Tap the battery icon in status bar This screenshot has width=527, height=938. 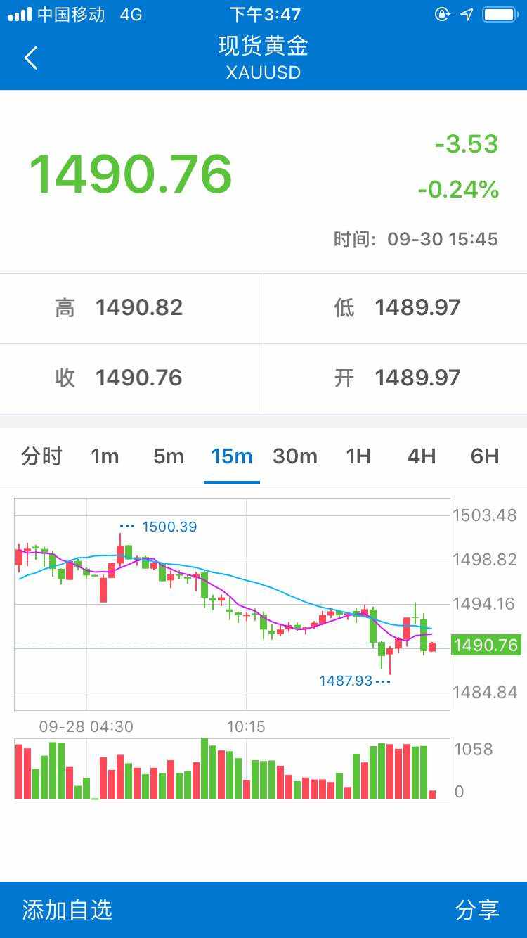coord(500,14)
